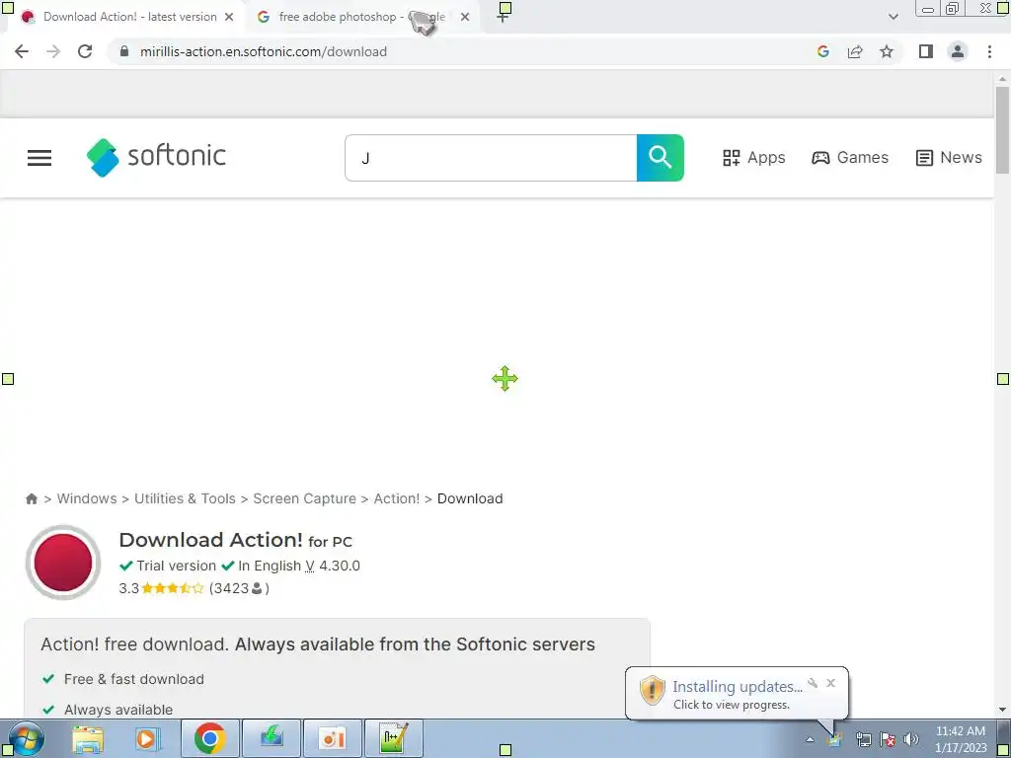The image size is (1011, 758).
Task: Click the Chrome taskbar icon
Action: click(x=209, y=738)
